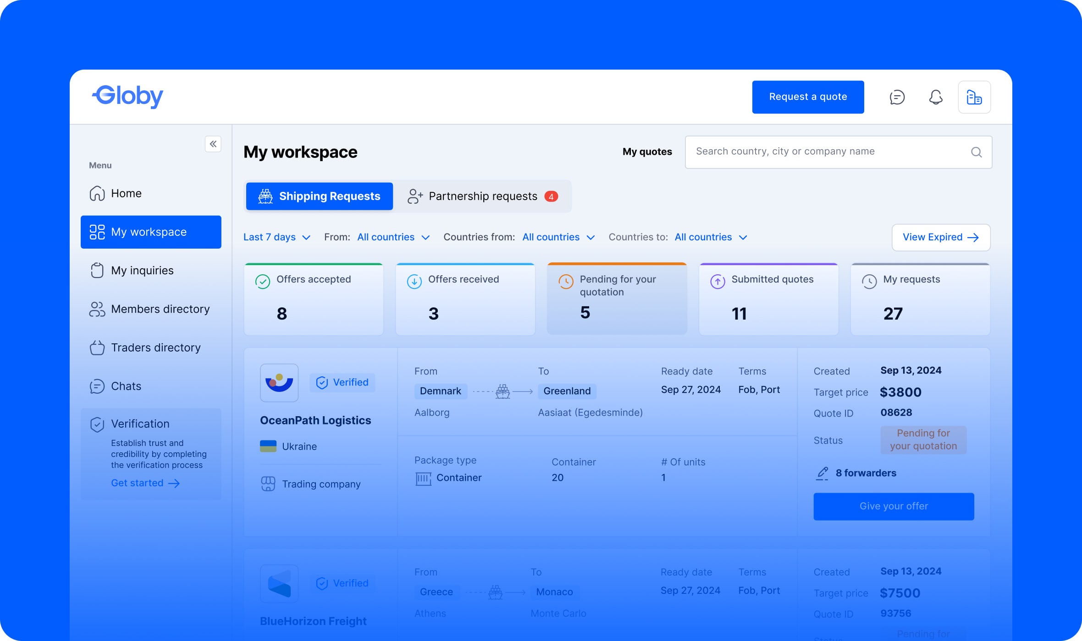
Task: Click the Traders directory bag icon
Action: click(x=97, y=348)
